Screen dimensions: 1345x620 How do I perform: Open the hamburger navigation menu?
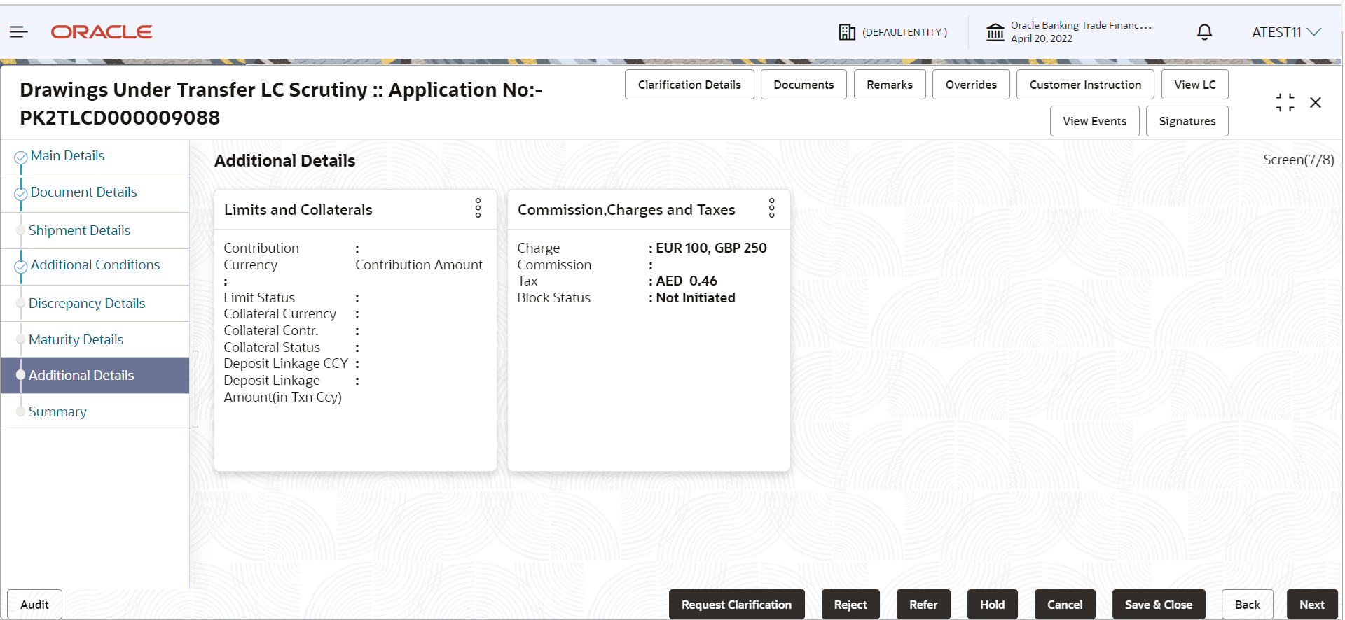[x=19, y=32]
